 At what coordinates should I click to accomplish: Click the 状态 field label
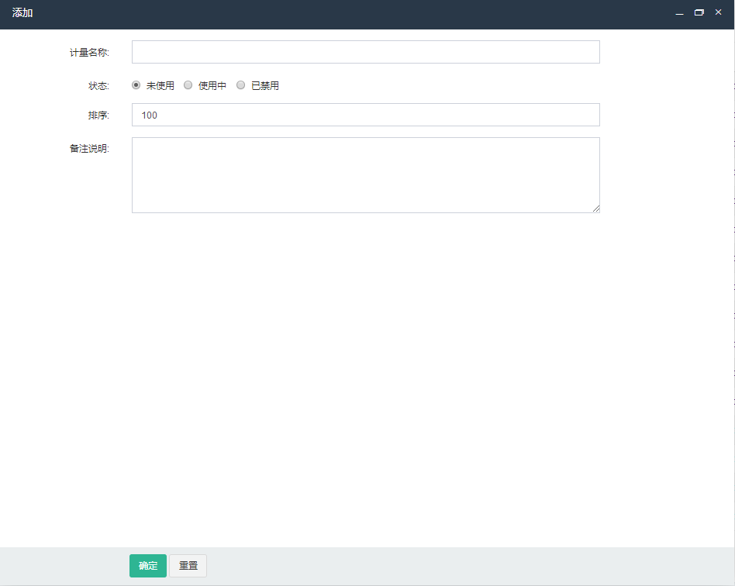(x=98, y=86)
